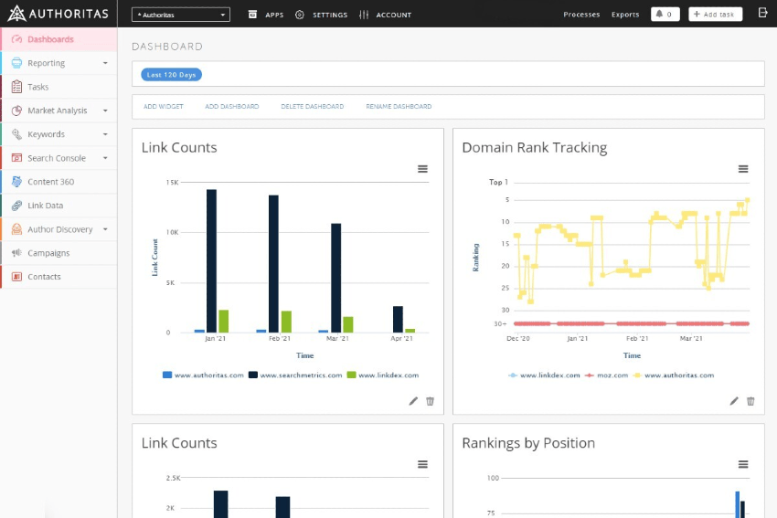Hide www.authoritas.com series in Domain Rank legend
777x518 pixels.
[x=678, y=375]
